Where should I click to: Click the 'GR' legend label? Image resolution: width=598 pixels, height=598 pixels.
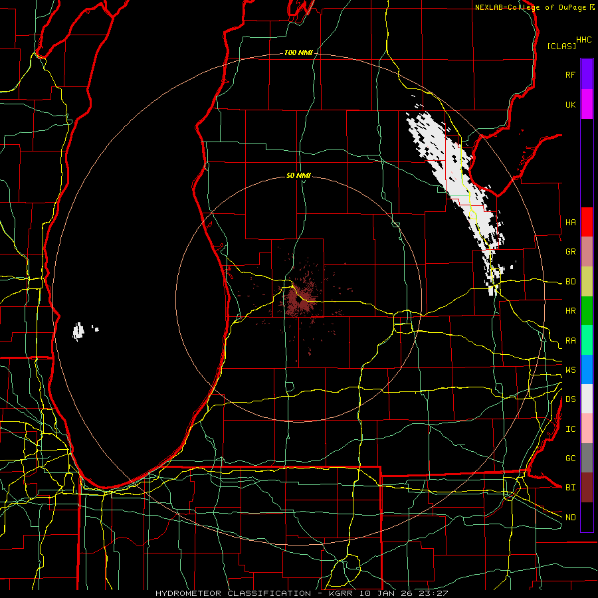tap(570, 252)
